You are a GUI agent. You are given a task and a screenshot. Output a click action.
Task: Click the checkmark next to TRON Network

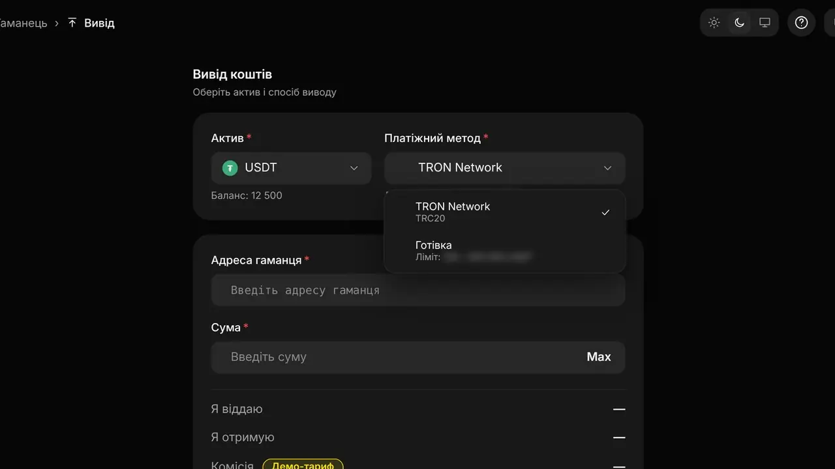(x=605, y=212)
